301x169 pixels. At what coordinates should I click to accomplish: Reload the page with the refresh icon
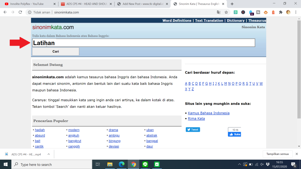[x=20, y=12]
